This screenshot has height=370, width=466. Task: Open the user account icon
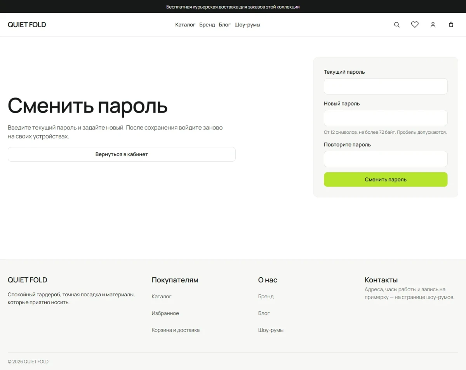[x=433, y=24]
